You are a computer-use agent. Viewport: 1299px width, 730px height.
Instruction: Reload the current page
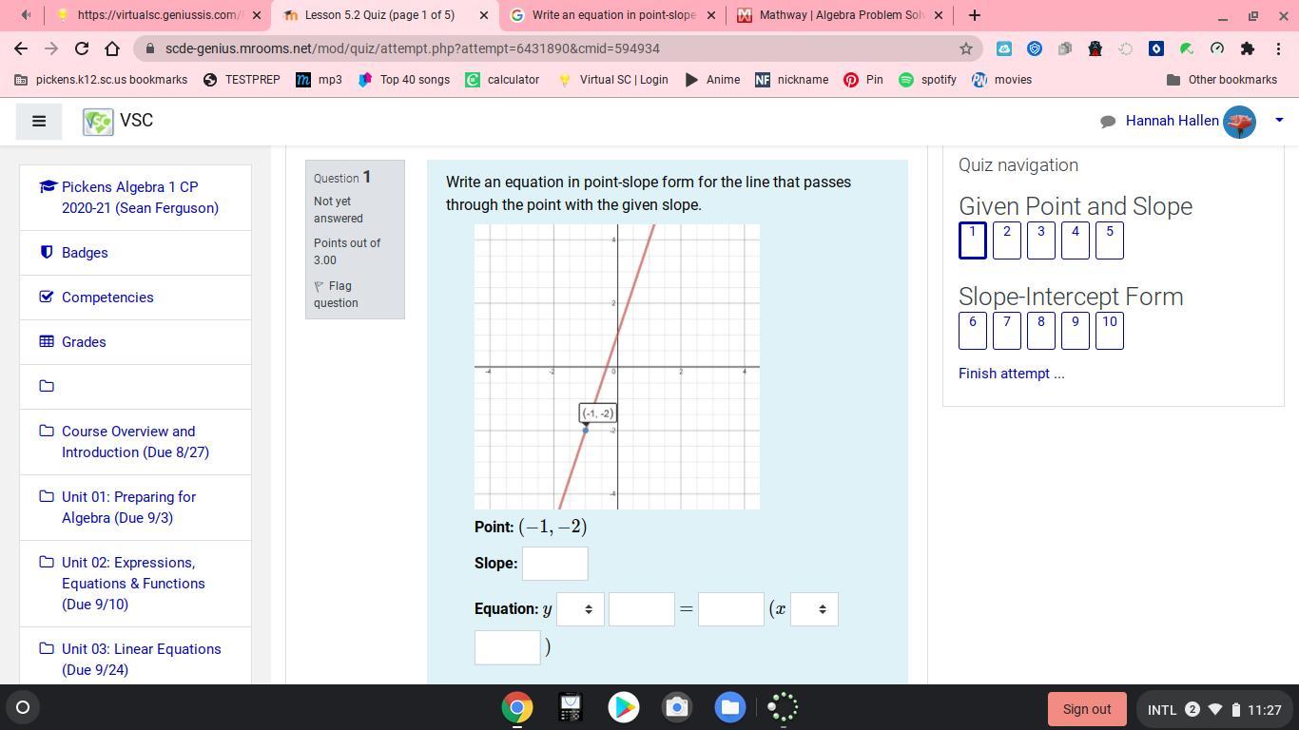point(82,48)
